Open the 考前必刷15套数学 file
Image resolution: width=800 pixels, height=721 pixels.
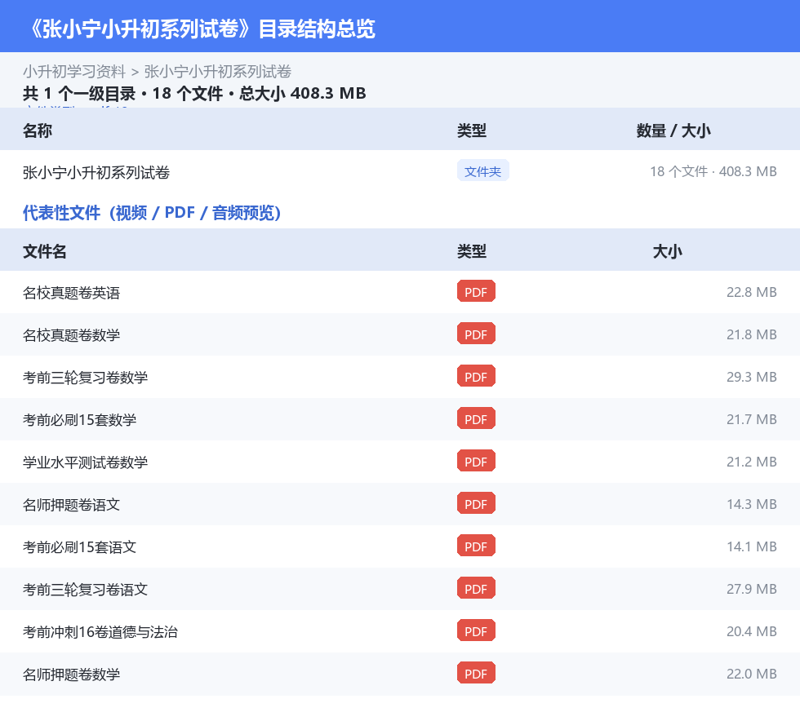click(x=80, y=420)
